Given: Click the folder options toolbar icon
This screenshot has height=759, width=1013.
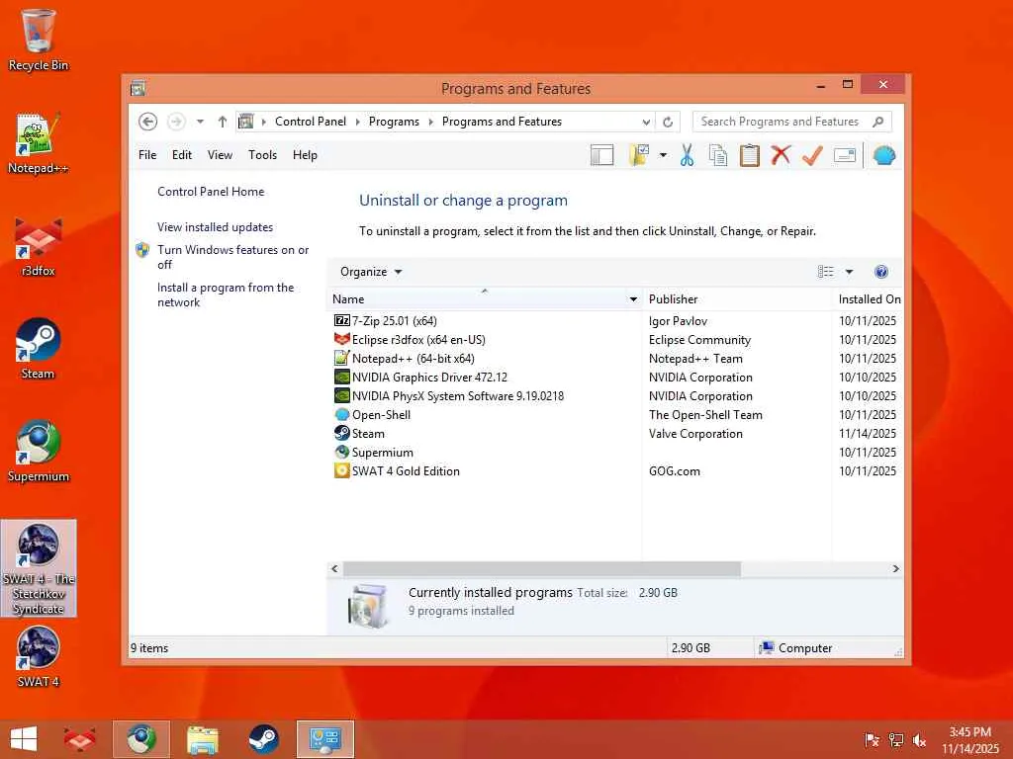Looking at the screenshot, I should coord(639,155).
